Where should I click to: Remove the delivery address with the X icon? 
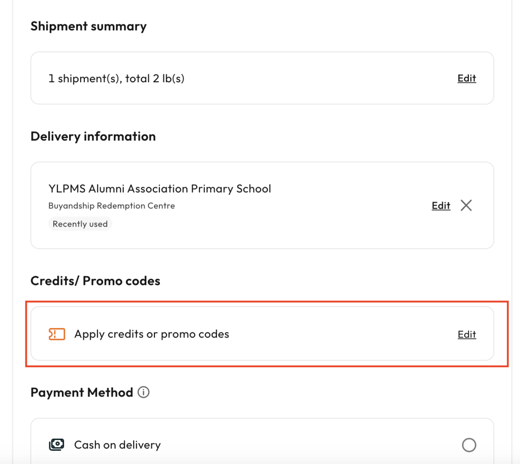466,206
